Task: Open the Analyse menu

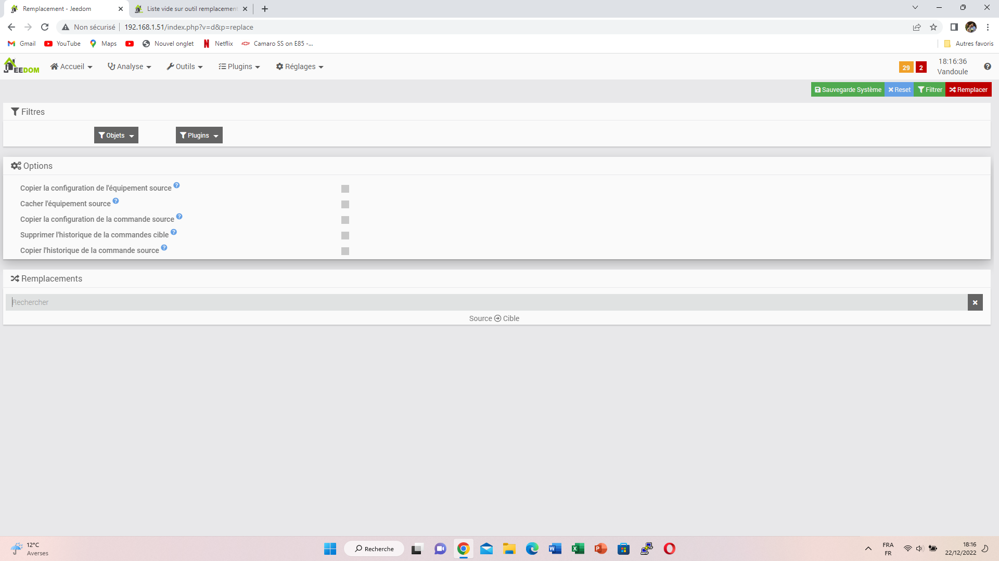Action: coord(129,66)
